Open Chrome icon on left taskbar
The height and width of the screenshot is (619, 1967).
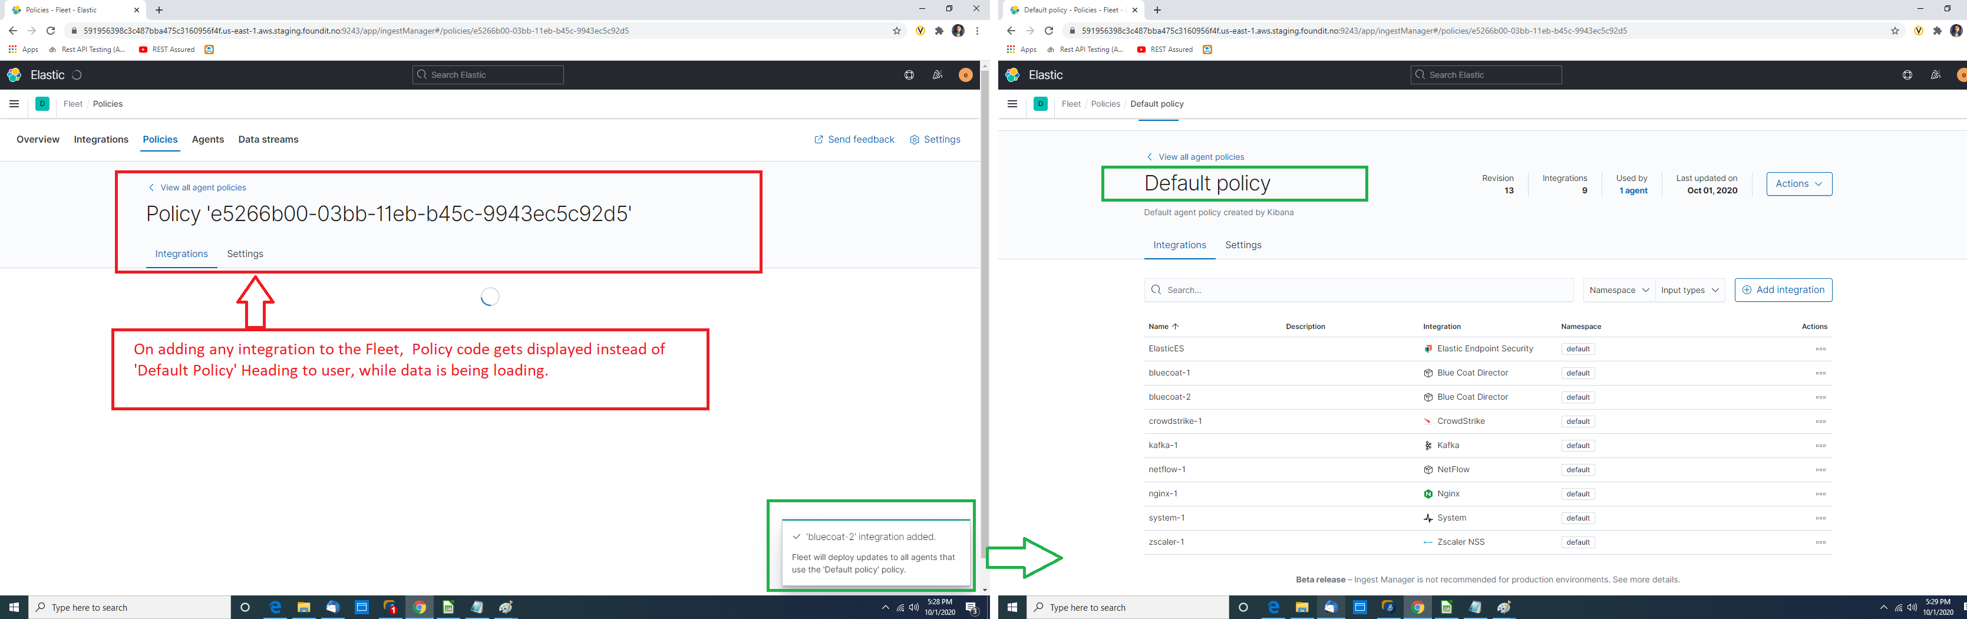click(419, 608)
